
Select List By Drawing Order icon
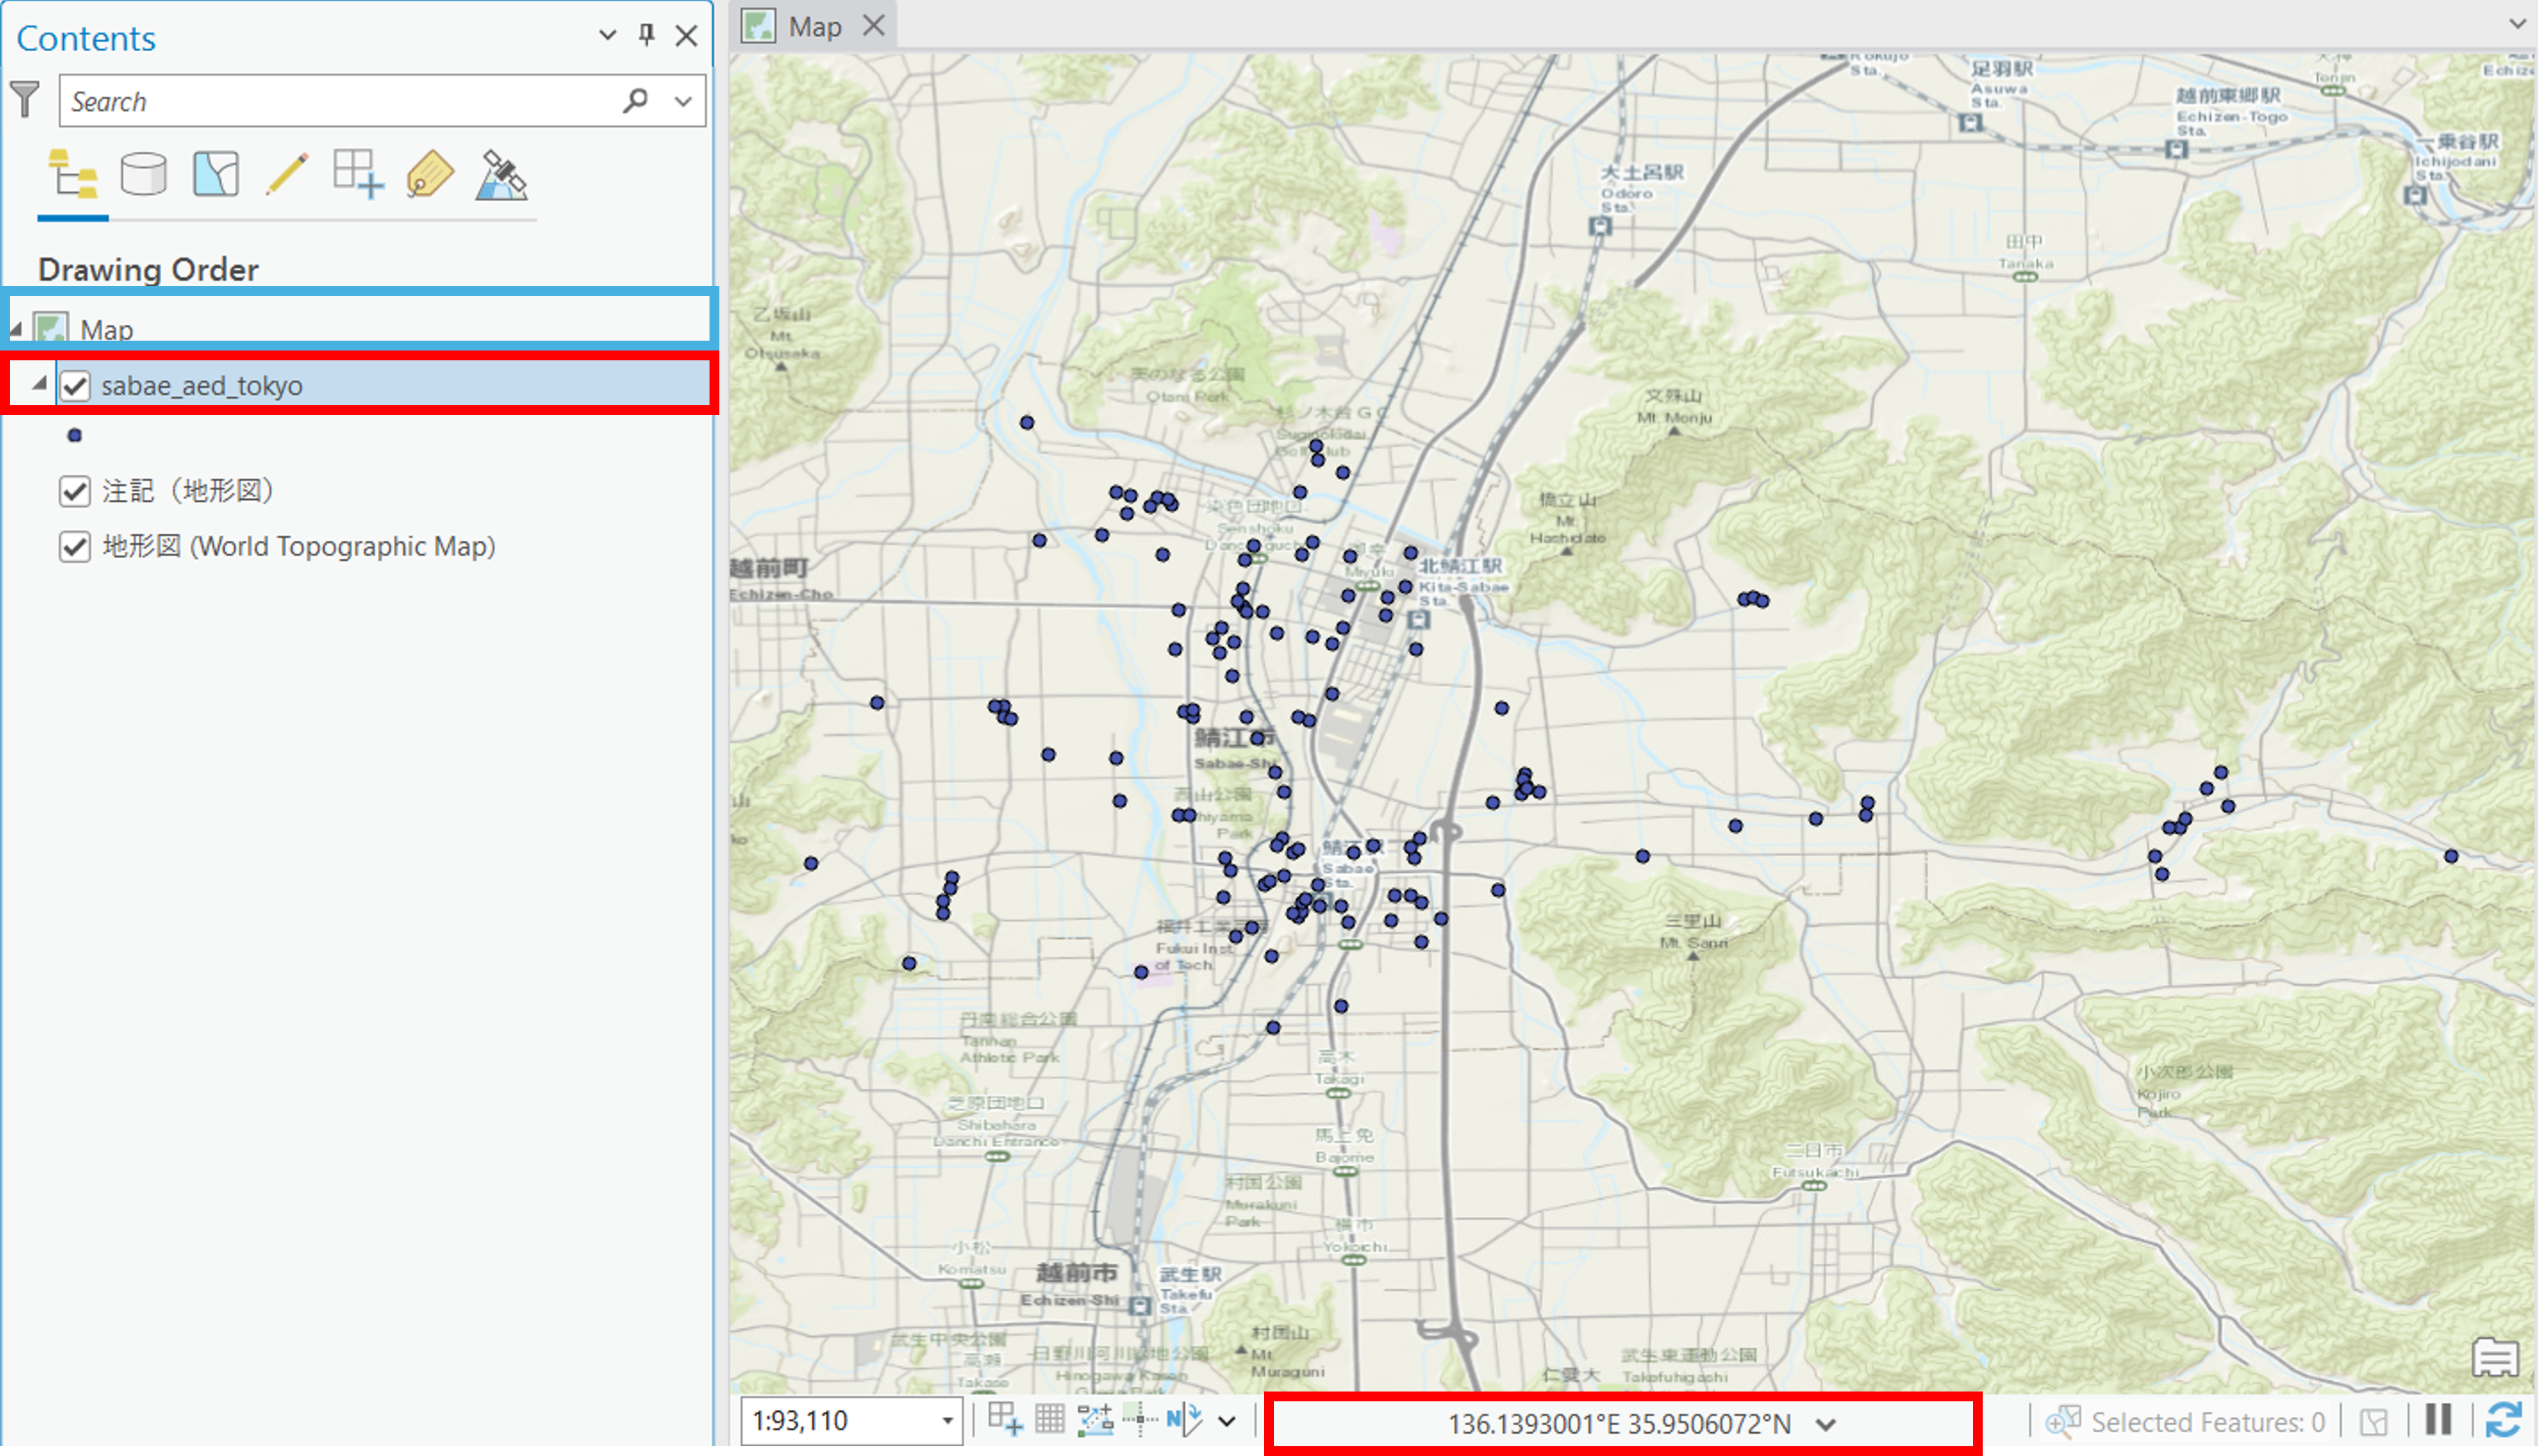[x=73, y=175]
